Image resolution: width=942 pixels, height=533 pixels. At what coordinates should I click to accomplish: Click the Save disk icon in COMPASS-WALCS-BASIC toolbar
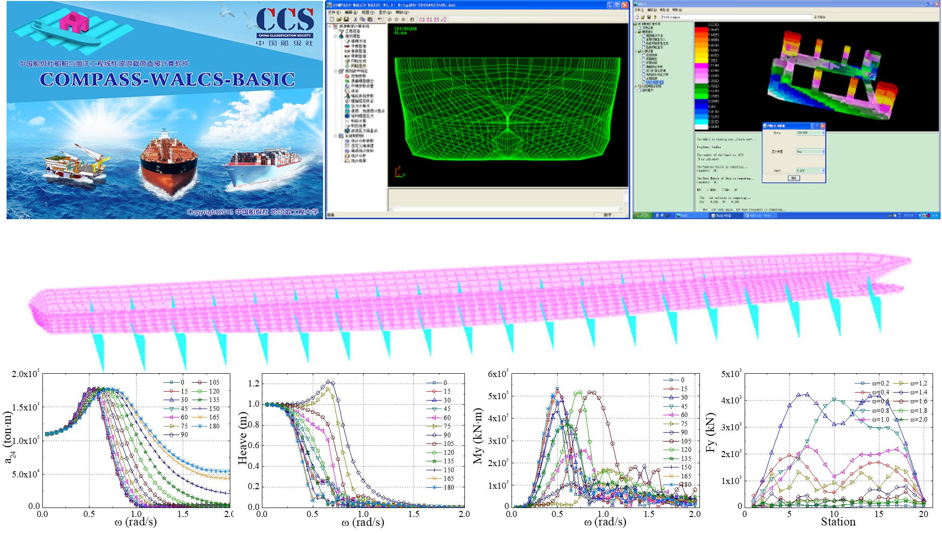click(x=346, y=19)
